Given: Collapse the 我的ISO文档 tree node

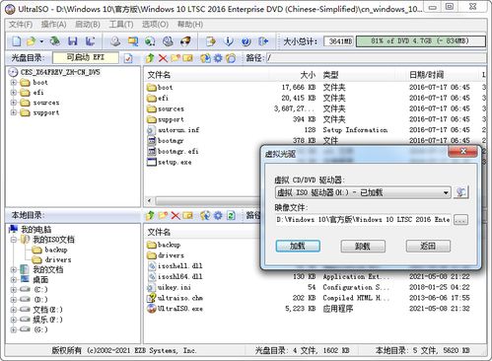Looking at the screenshot, I should (14, 240).
